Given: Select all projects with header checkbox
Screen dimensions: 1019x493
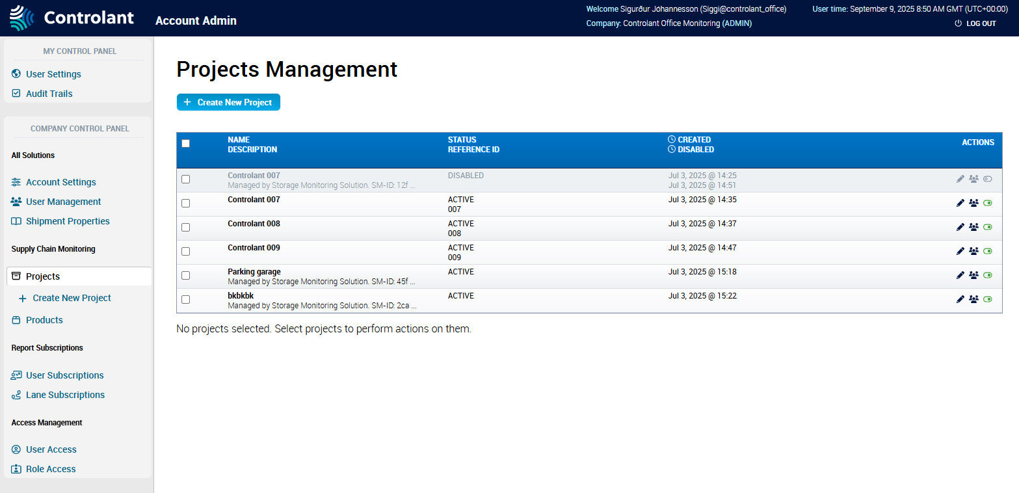Looking at the screenshot, I should [185, 143].
